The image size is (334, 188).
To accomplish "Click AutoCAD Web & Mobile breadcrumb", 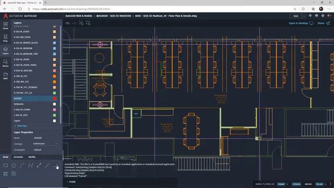I will [x=79, y=16].
